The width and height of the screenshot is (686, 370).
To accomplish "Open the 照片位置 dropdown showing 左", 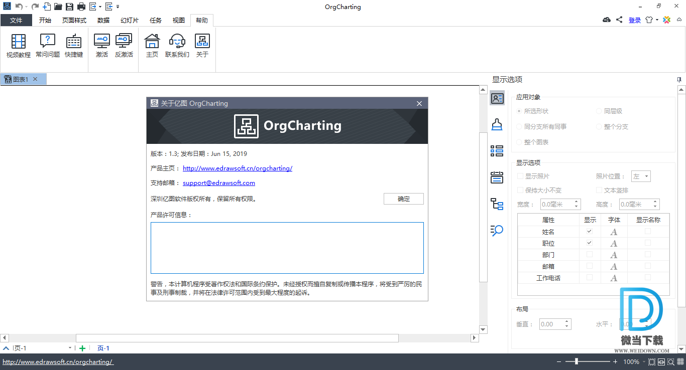I will tap(640, 176).
